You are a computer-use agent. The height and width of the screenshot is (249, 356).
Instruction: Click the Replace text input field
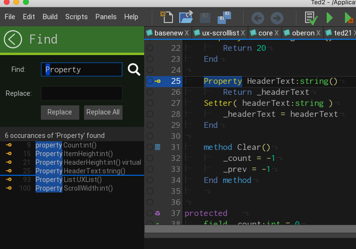(81, 93)
